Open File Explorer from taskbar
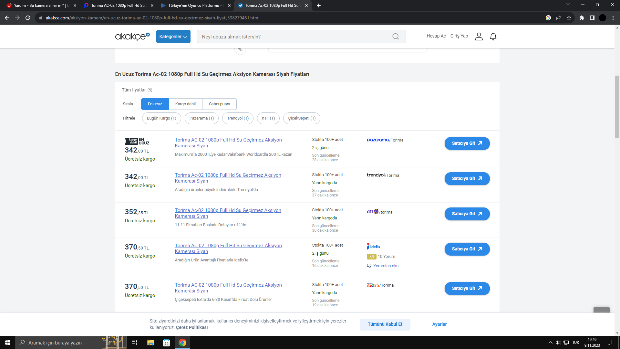620x349 pixels. click(150, 343)
